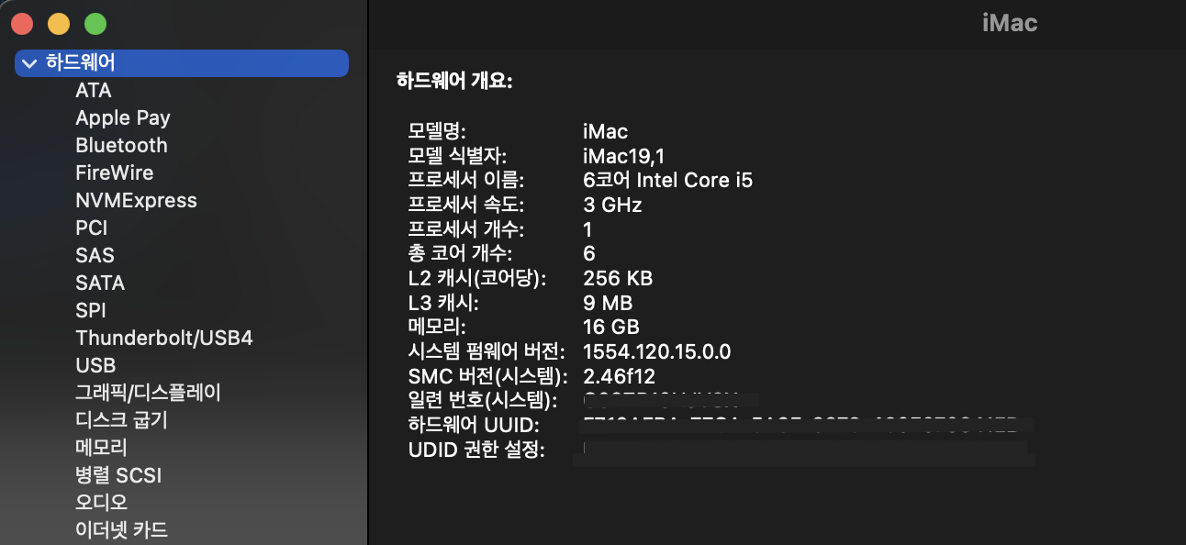Select ATA in the sidebar
This screenshot has width=1186, height=545.
pos(94,90)
